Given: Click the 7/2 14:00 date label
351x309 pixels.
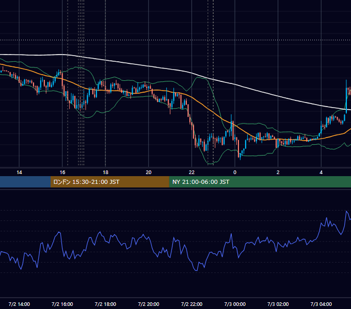Looking at the screenshot, I should pyautogui.click(x=19, y=304).
